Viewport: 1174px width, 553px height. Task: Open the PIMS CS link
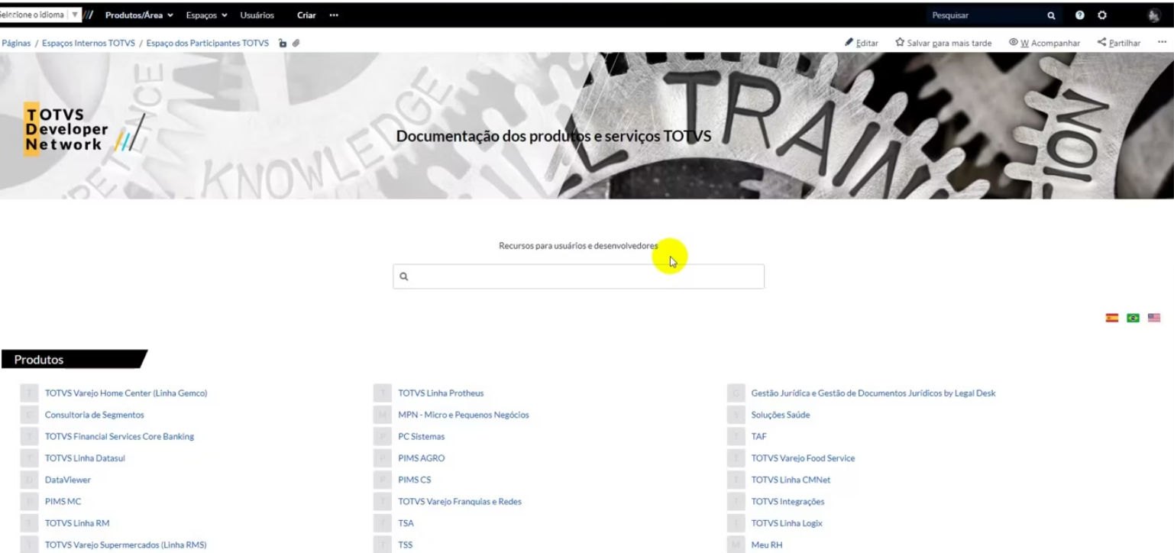pos(415,480)
